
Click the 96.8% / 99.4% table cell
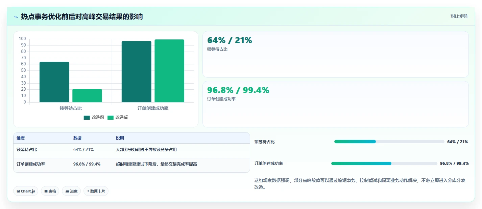pyautogui.click(x=87, y=164)
